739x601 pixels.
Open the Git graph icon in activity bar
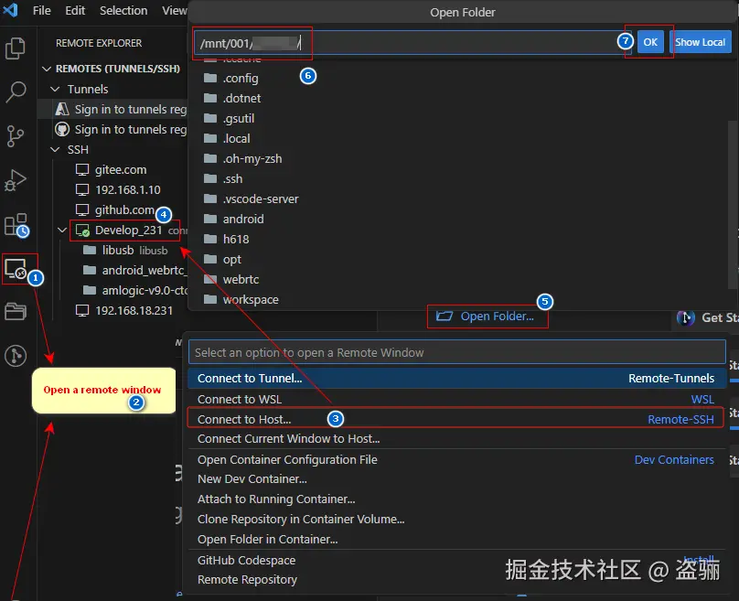click(x=16, y=356)
